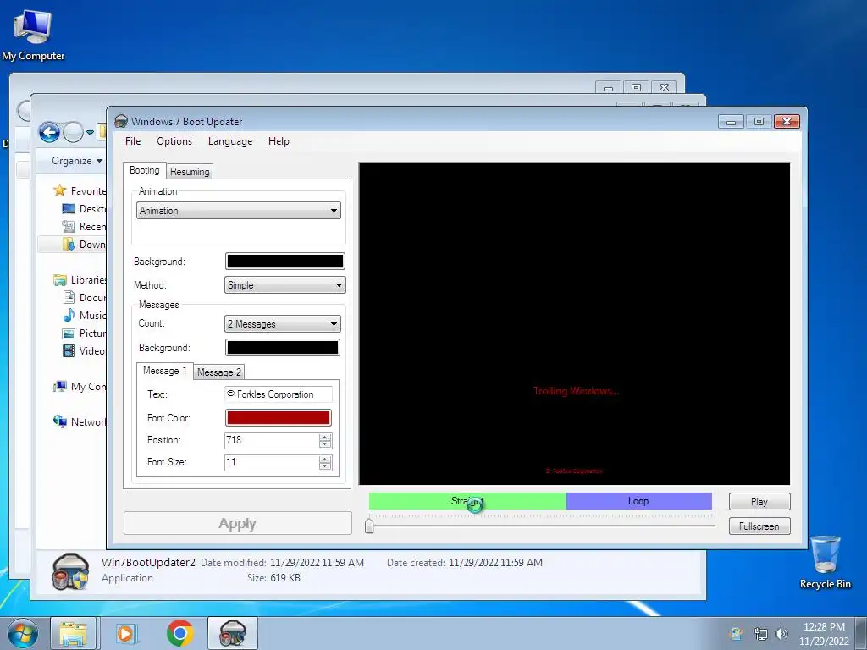Select Downloads in Explorer sidebar
Image resolution: width=867 pixels, height=650 pixels.
tap(84, 244)
